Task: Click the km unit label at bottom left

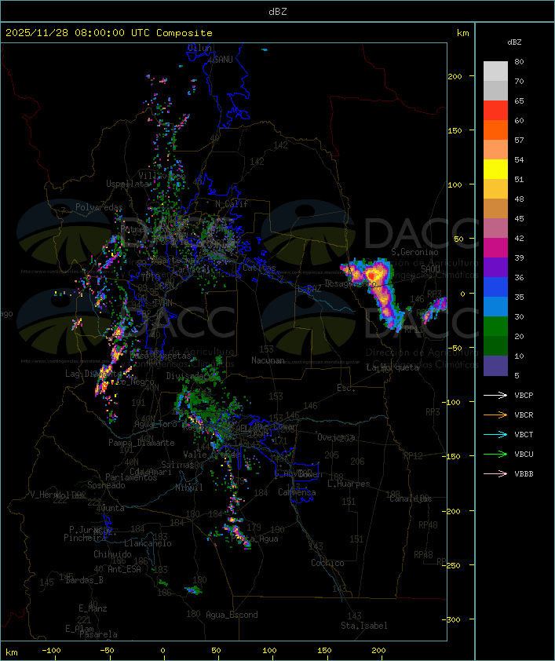Action: click(11, 652)
